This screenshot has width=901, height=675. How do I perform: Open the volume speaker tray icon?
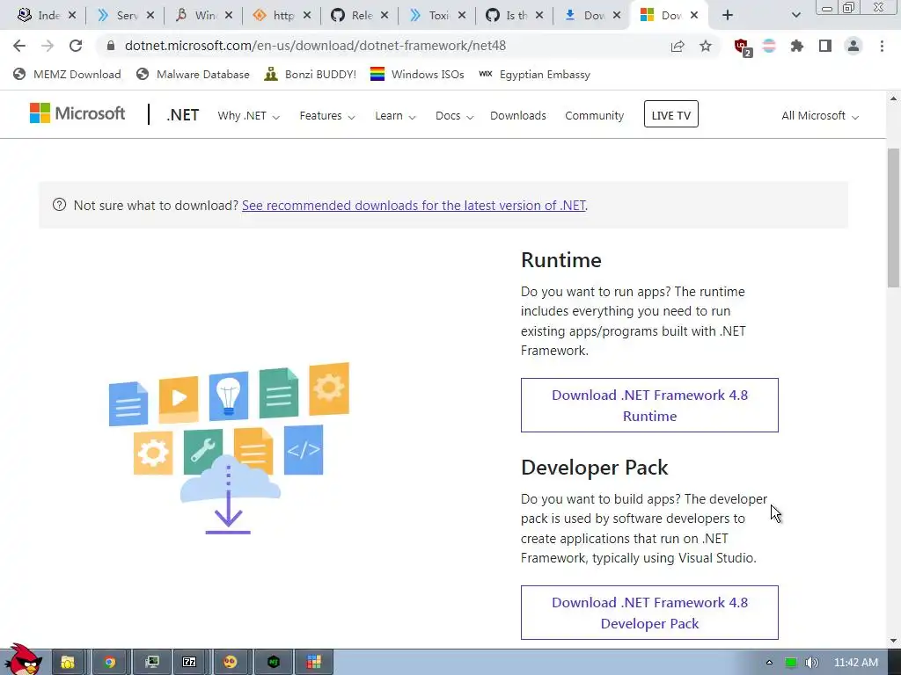811,663
